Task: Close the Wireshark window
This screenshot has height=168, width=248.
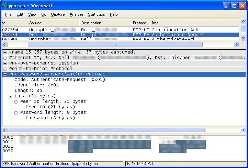Action: pyautogui.click(x=242, y=6)
